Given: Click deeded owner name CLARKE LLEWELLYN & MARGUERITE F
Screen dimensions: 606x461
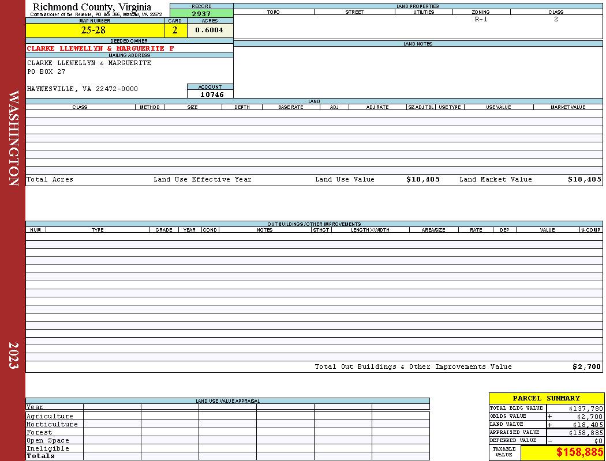Looking at the screenshot, I should tap(100, 48).
